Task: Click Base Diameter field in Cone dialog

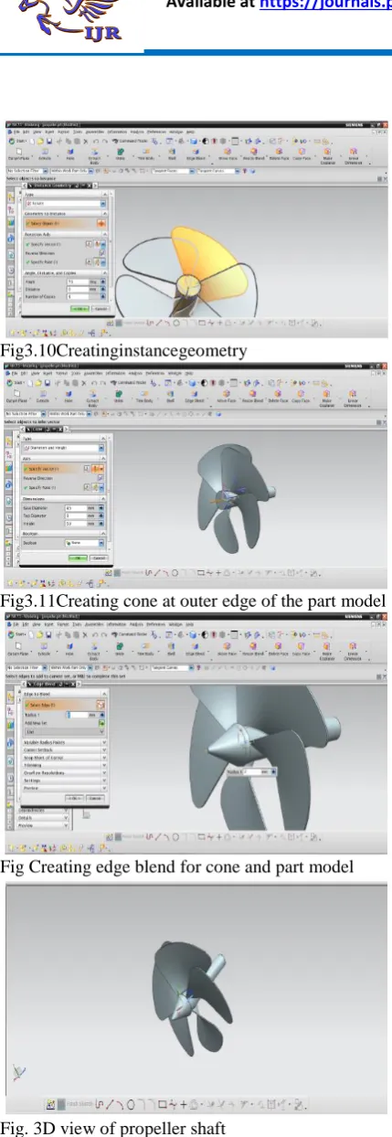Action: pos(75,507)
